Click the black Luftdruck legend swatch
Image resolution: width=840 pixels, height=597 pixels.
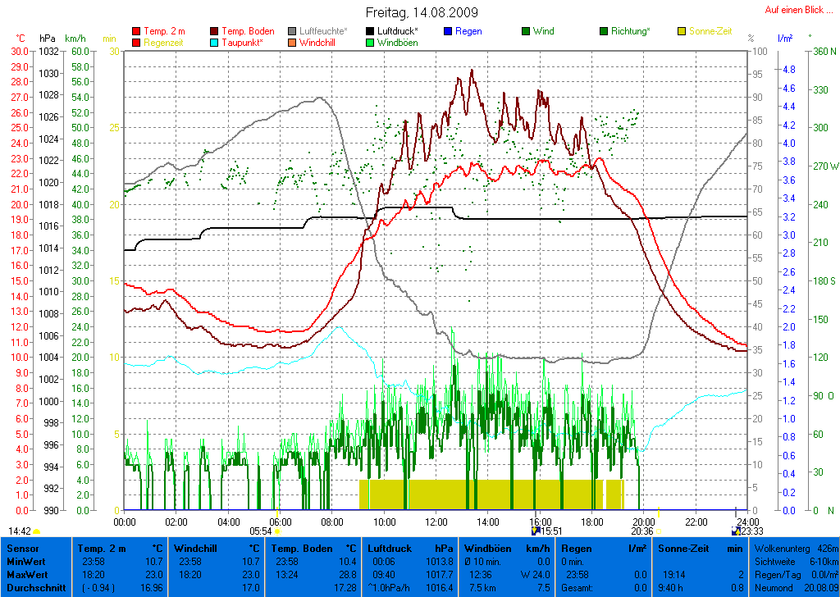click(370, 31)
